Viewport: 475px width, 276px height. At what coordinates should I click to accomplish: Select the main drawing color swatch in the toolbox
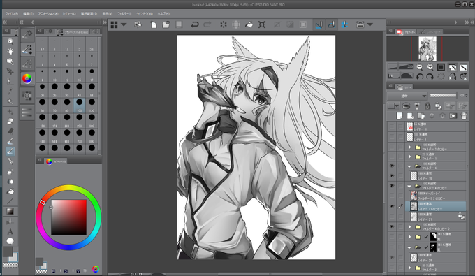(8, 252)
